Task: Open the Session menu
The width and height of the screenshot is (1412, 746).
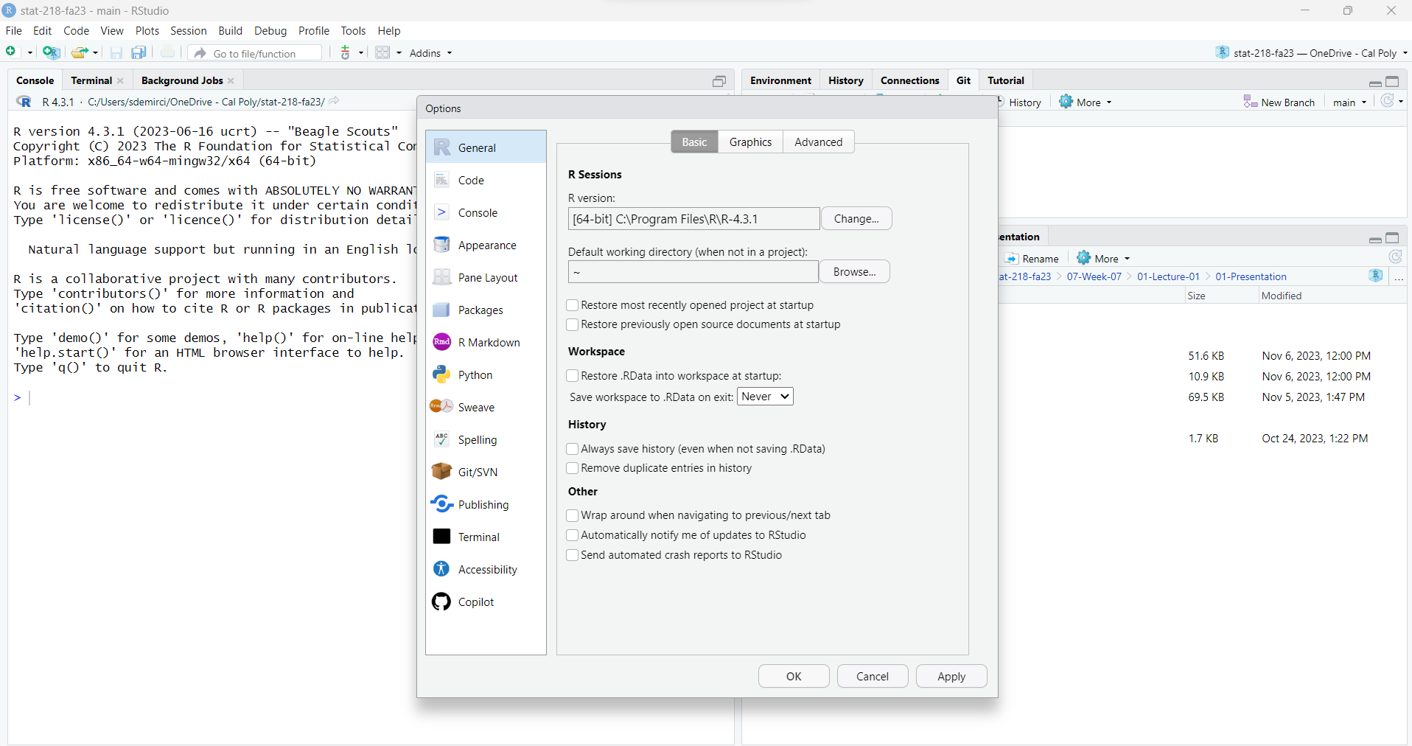Action: coord(188,31)
